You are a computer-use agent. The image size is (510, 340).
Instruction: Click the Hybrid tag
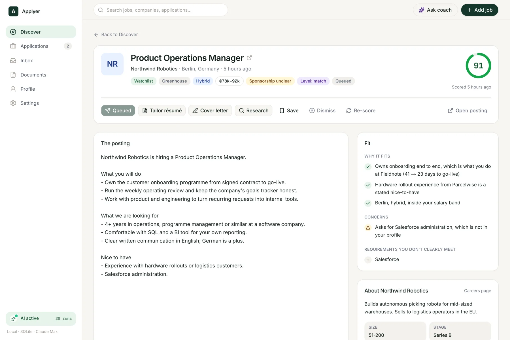203,81
